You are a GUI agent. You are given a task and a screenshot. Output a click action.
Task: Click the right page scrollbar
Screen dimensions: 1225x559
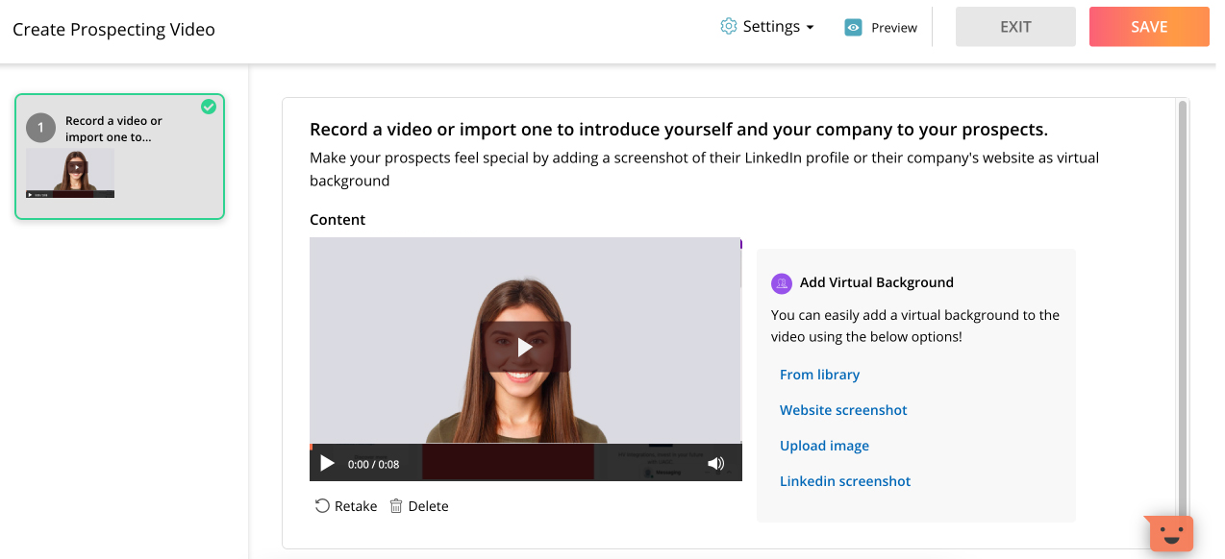click(1184, 288)
